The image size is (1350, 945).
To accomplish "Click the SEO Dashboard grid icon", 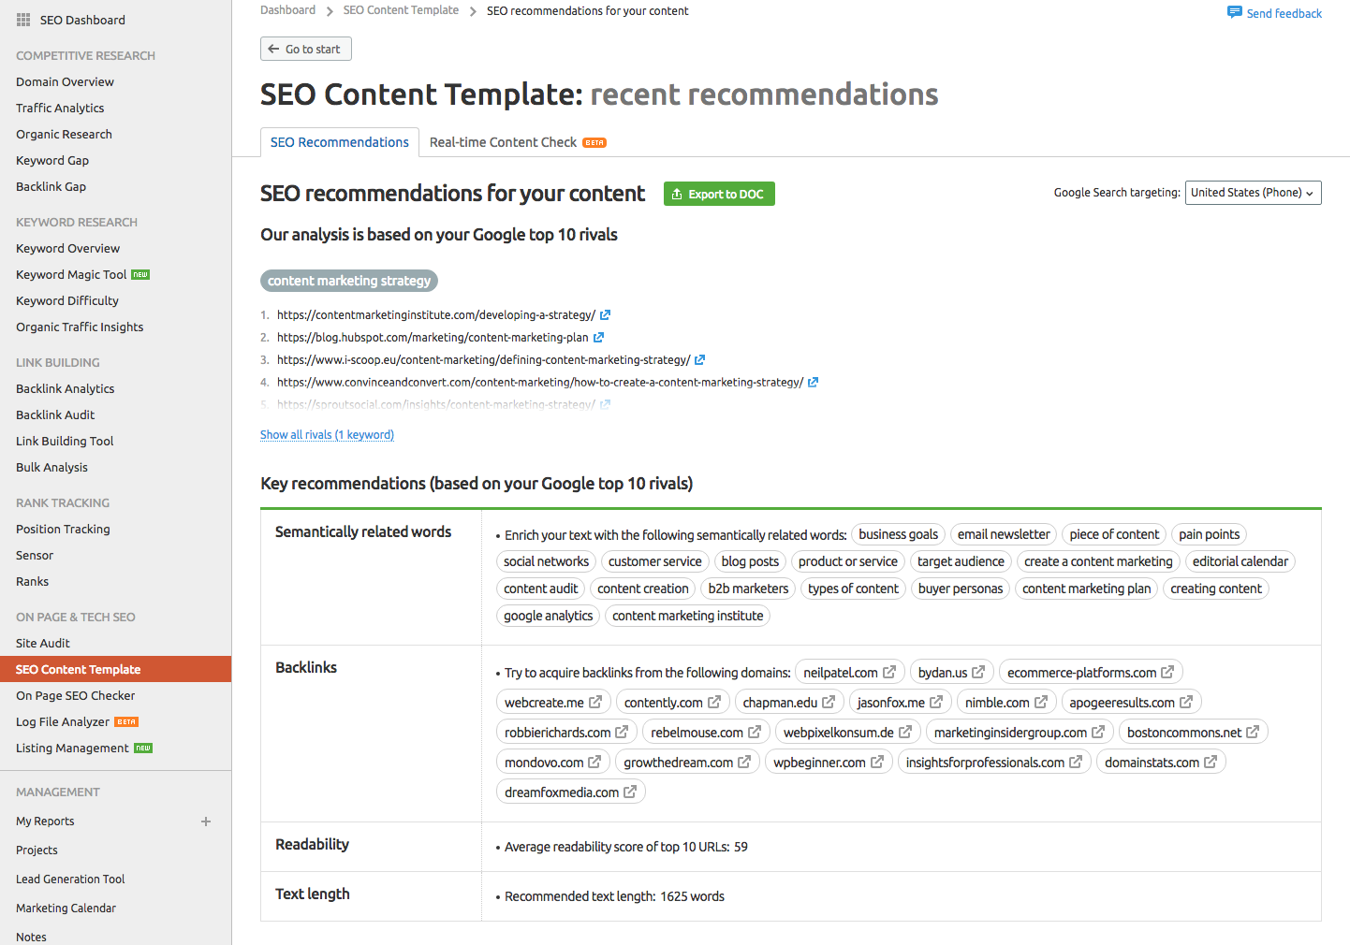I will 23,20.
